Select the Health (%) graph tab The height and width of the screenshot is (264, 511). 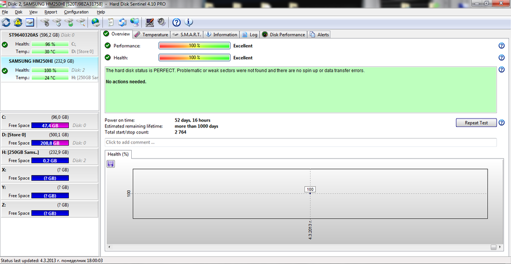(x=118, y=154)
